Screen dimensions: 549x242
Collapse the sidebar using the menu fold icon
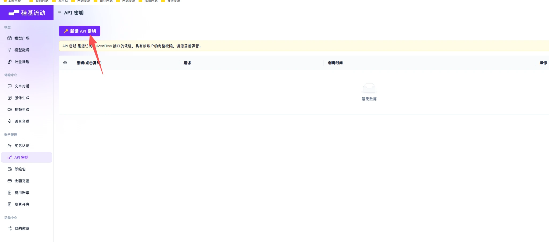[59, 13]
